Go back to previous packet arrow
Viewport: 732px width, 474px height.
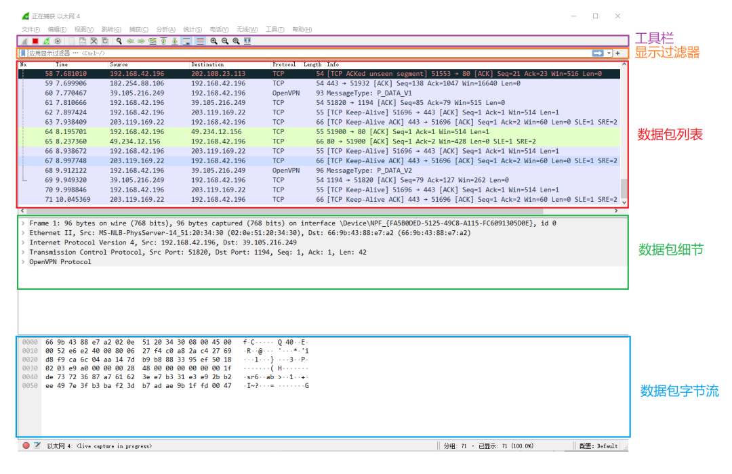point(130,41)
